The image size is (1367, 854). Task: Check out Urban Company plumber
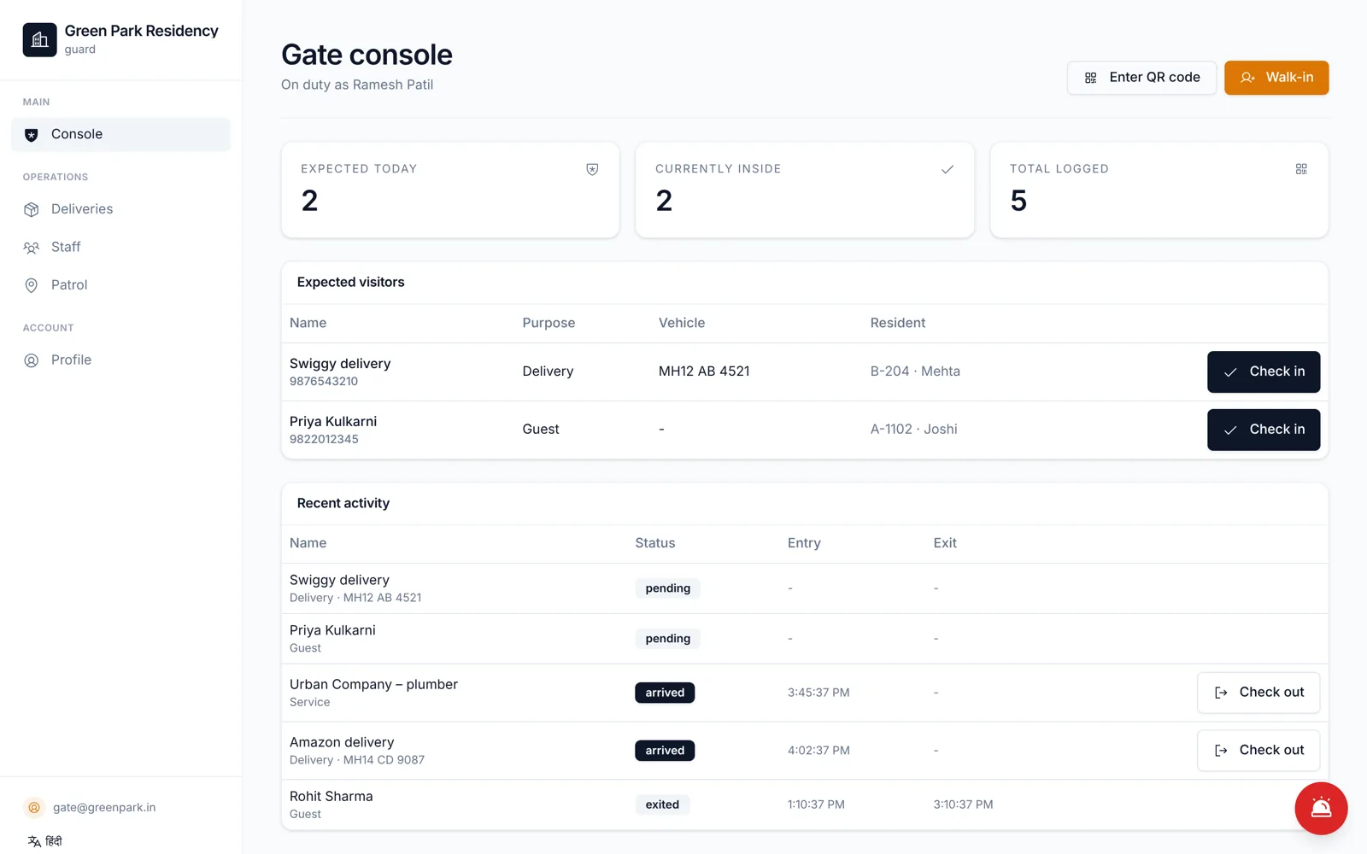pos(1258,693)
